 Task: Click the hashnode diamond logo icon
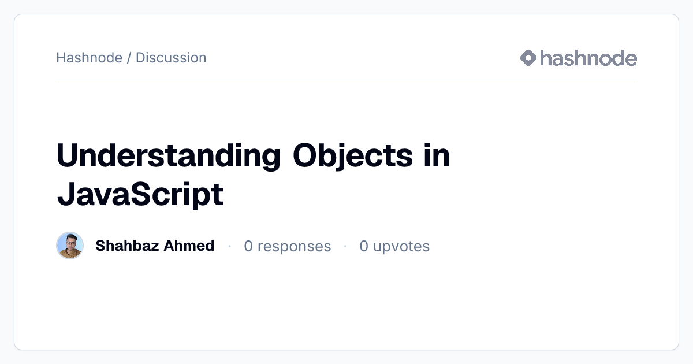tap(528, 58)
